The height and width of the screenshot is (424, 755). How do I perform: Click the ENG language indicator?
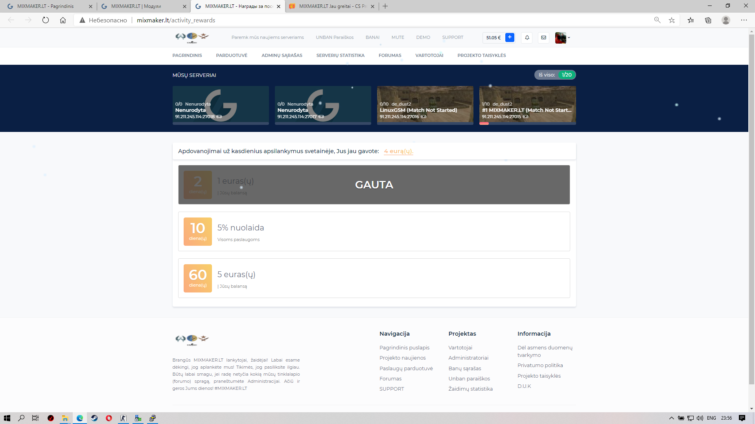711,418
